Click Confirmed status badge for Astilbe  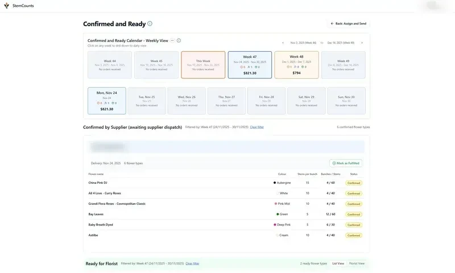354,236
